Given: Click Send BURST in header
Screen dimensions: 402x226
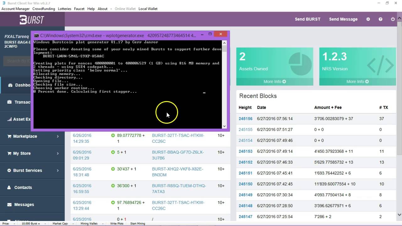Looking at the screenshot, I should point(307,19).
